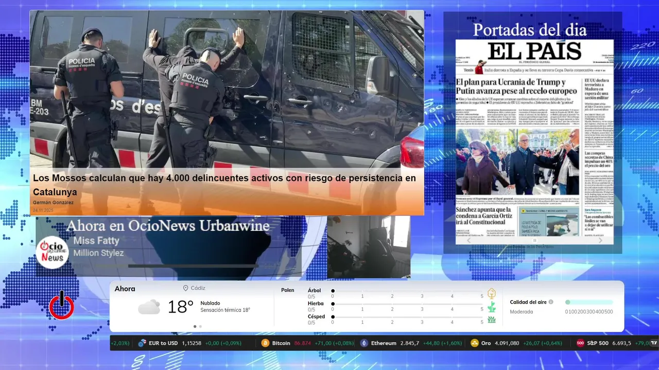This screenshot has height=370, width=659.
Task: Go to previous newspaper cover arrow
Action: coord(469,240)
